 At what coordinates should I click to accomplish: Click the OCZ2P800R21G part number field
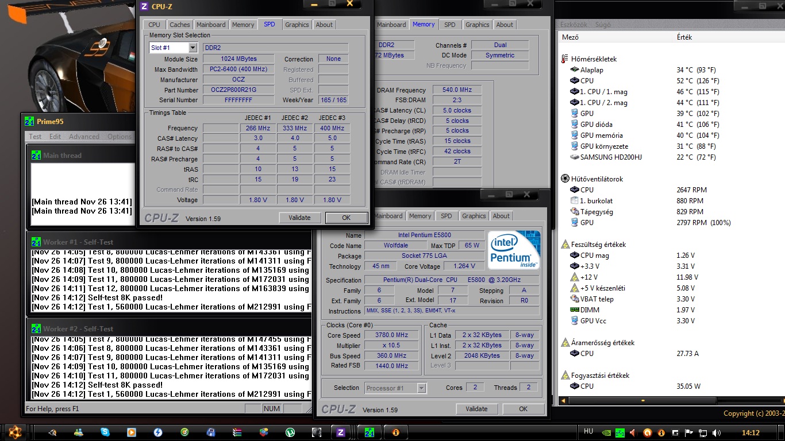(x=238, y=90)
